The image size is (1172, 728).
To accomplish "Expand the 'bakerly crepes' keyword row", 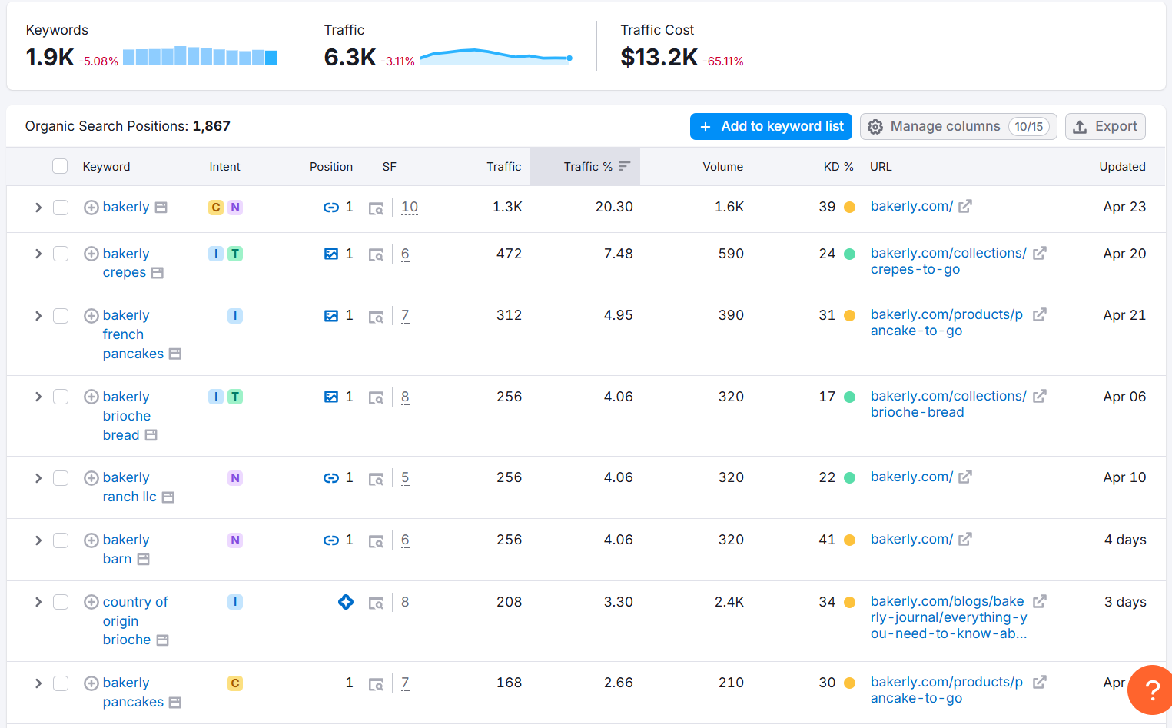I will point(38,254).
